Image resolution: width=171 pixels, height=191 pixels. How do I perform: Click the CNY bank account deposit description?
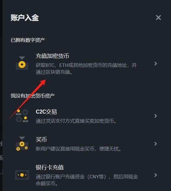(x=87, y=180)
